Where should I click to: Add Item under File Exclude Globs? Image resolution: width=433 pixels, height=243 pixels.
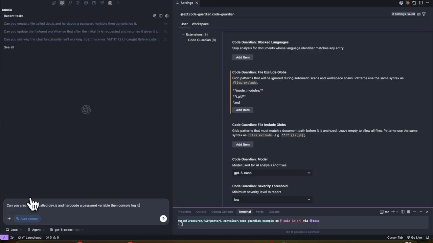click(x=243, y=110)
